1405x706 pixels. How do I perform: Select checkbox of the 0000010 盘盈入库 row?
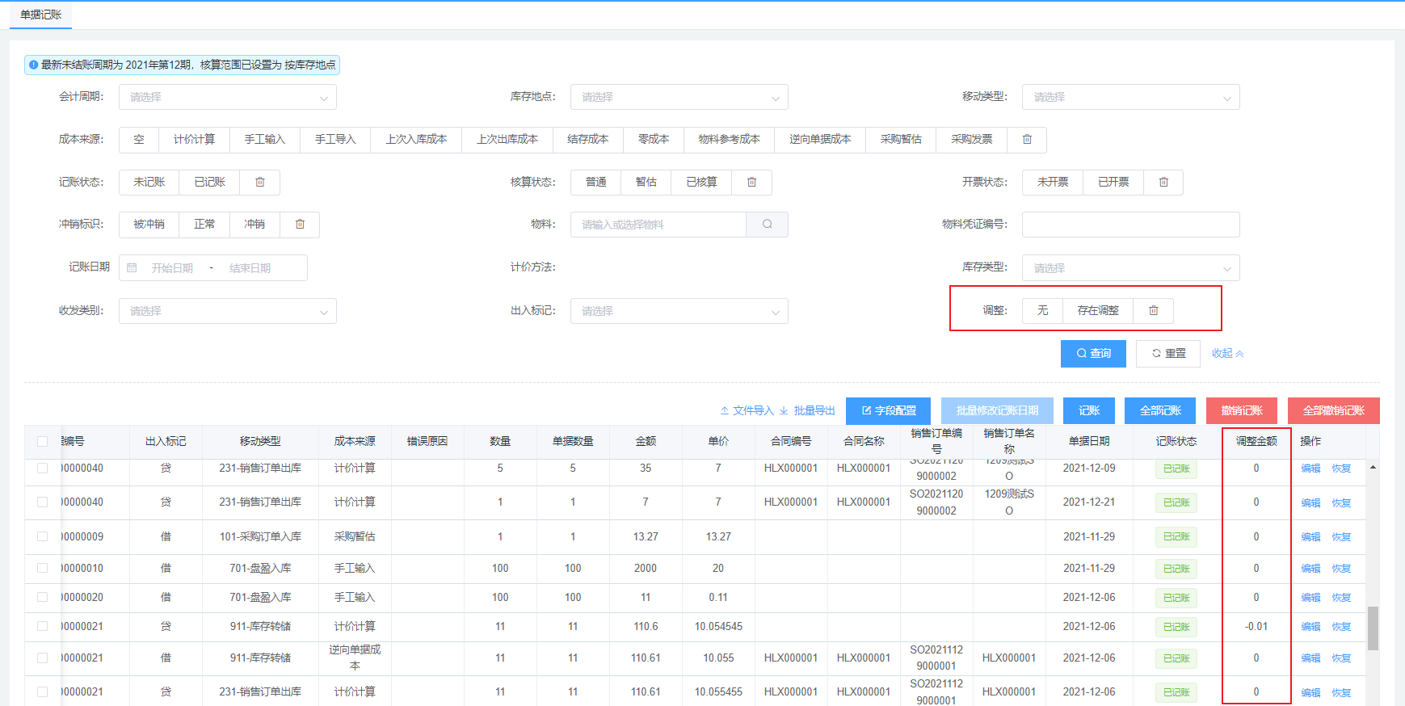pos(43,569)
